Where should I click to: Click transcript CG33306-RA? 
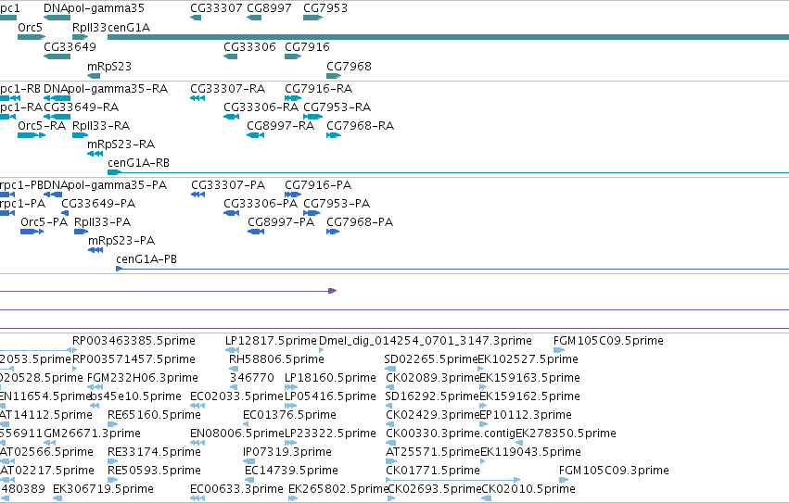(261, 107)
